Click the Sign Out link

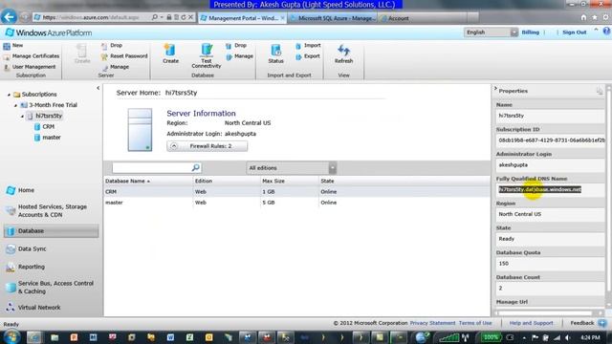pos(574,32)
